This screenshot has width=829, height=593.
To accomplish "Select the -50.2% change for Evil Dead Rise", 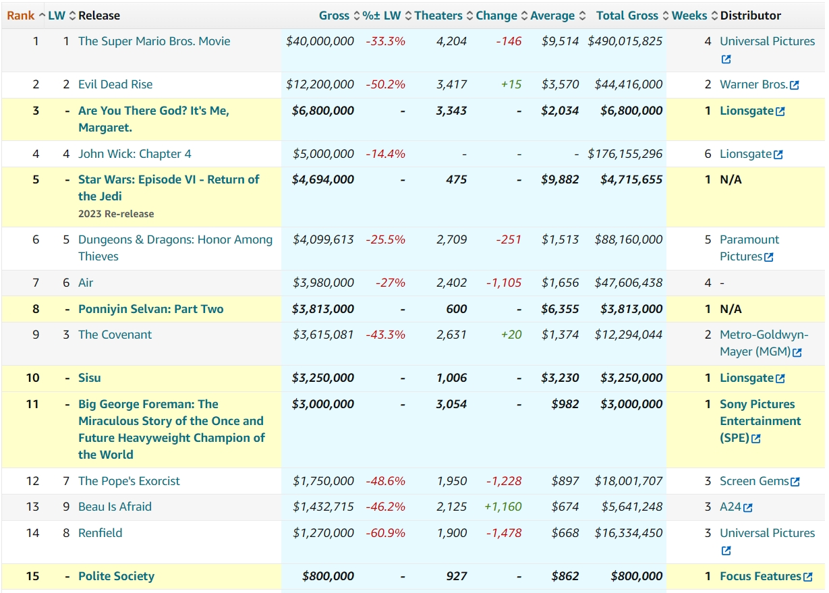I will point(386,84).
